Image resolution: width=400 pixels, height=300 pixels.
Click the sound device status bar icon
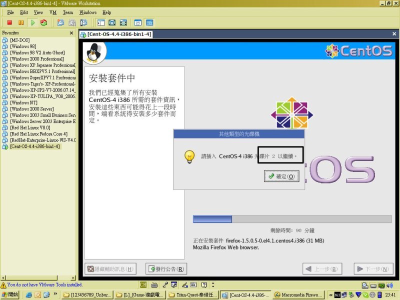(389, 285)
